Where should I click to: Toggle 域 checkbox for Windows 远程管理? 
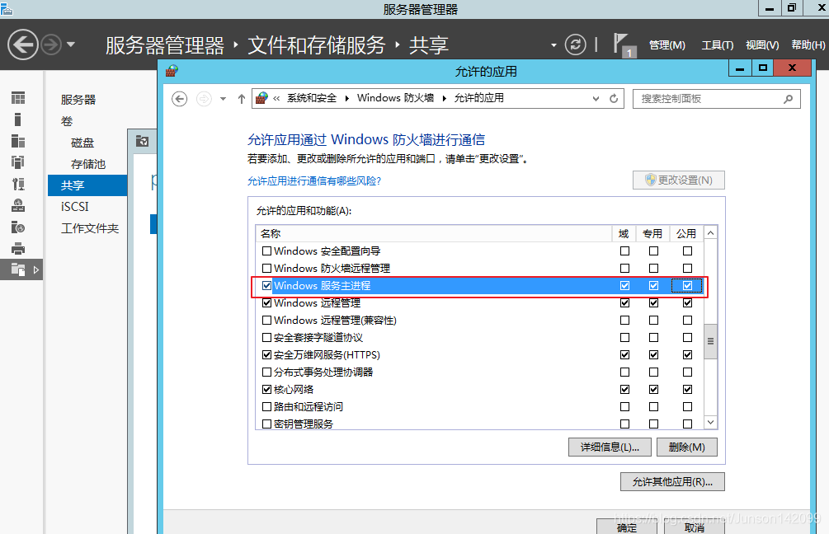[x=625, y=302]
